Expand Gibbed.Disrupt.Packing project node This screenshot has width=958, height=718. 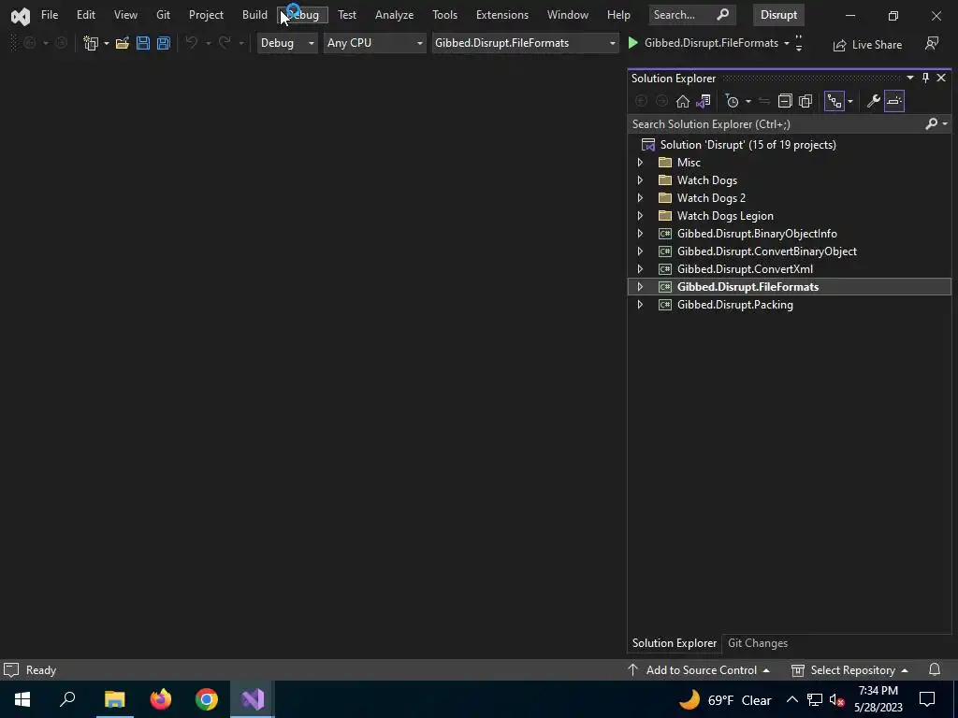pyautogui.click(x=640, y=304)
